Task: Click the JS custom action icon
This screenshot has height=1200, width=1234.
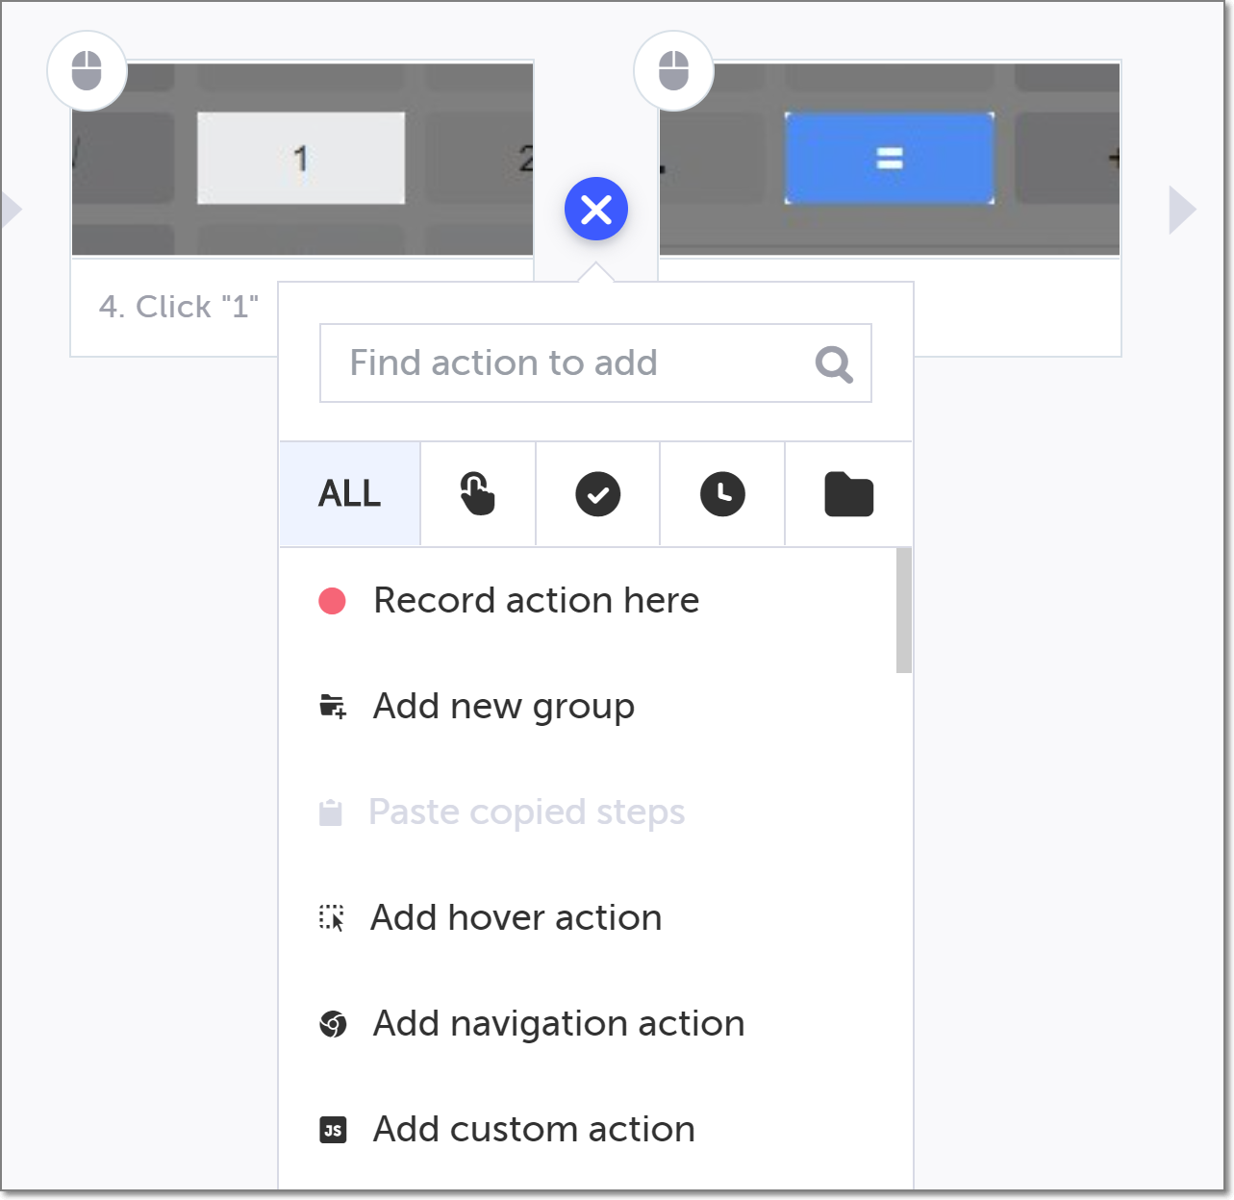Action: point(333,1130)
